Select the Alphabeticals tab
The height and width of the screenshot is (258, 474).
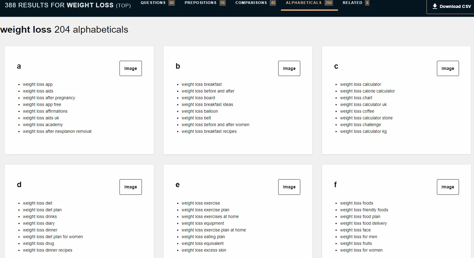tap(309, 3)
